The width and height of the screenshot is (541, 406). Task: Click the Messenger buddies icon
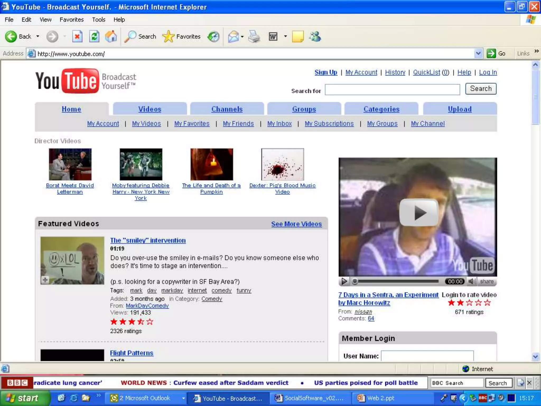tap(315, 36)
